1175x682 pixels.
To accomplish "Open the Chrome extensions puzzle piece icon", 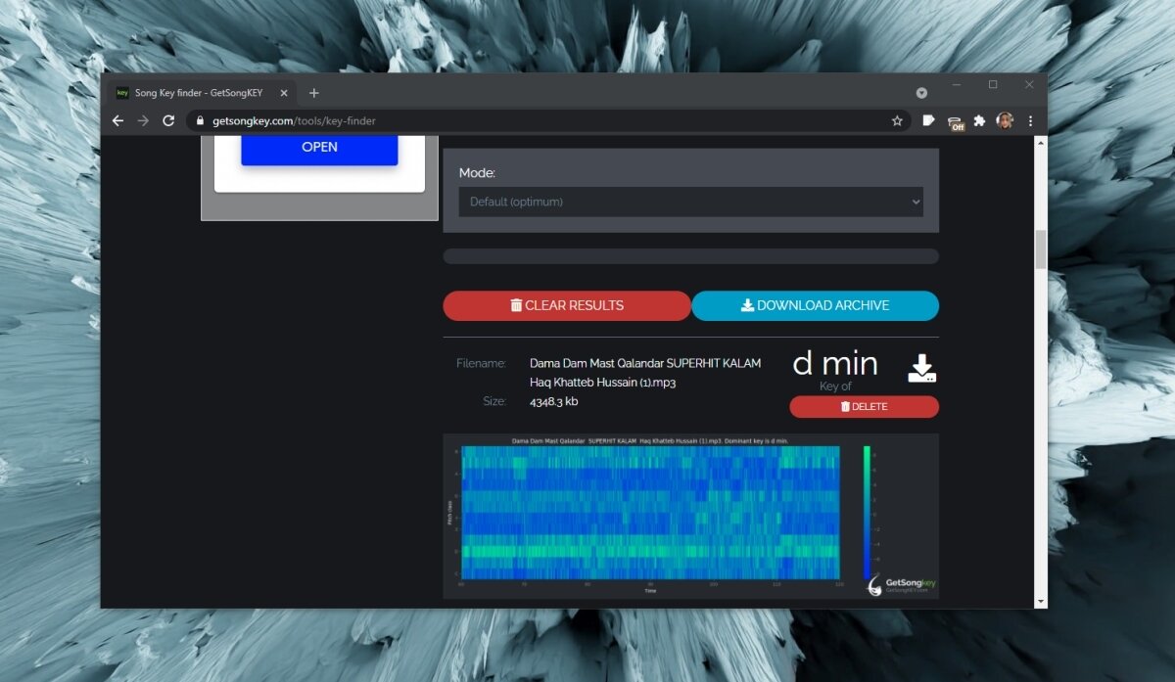I will 980,120.
